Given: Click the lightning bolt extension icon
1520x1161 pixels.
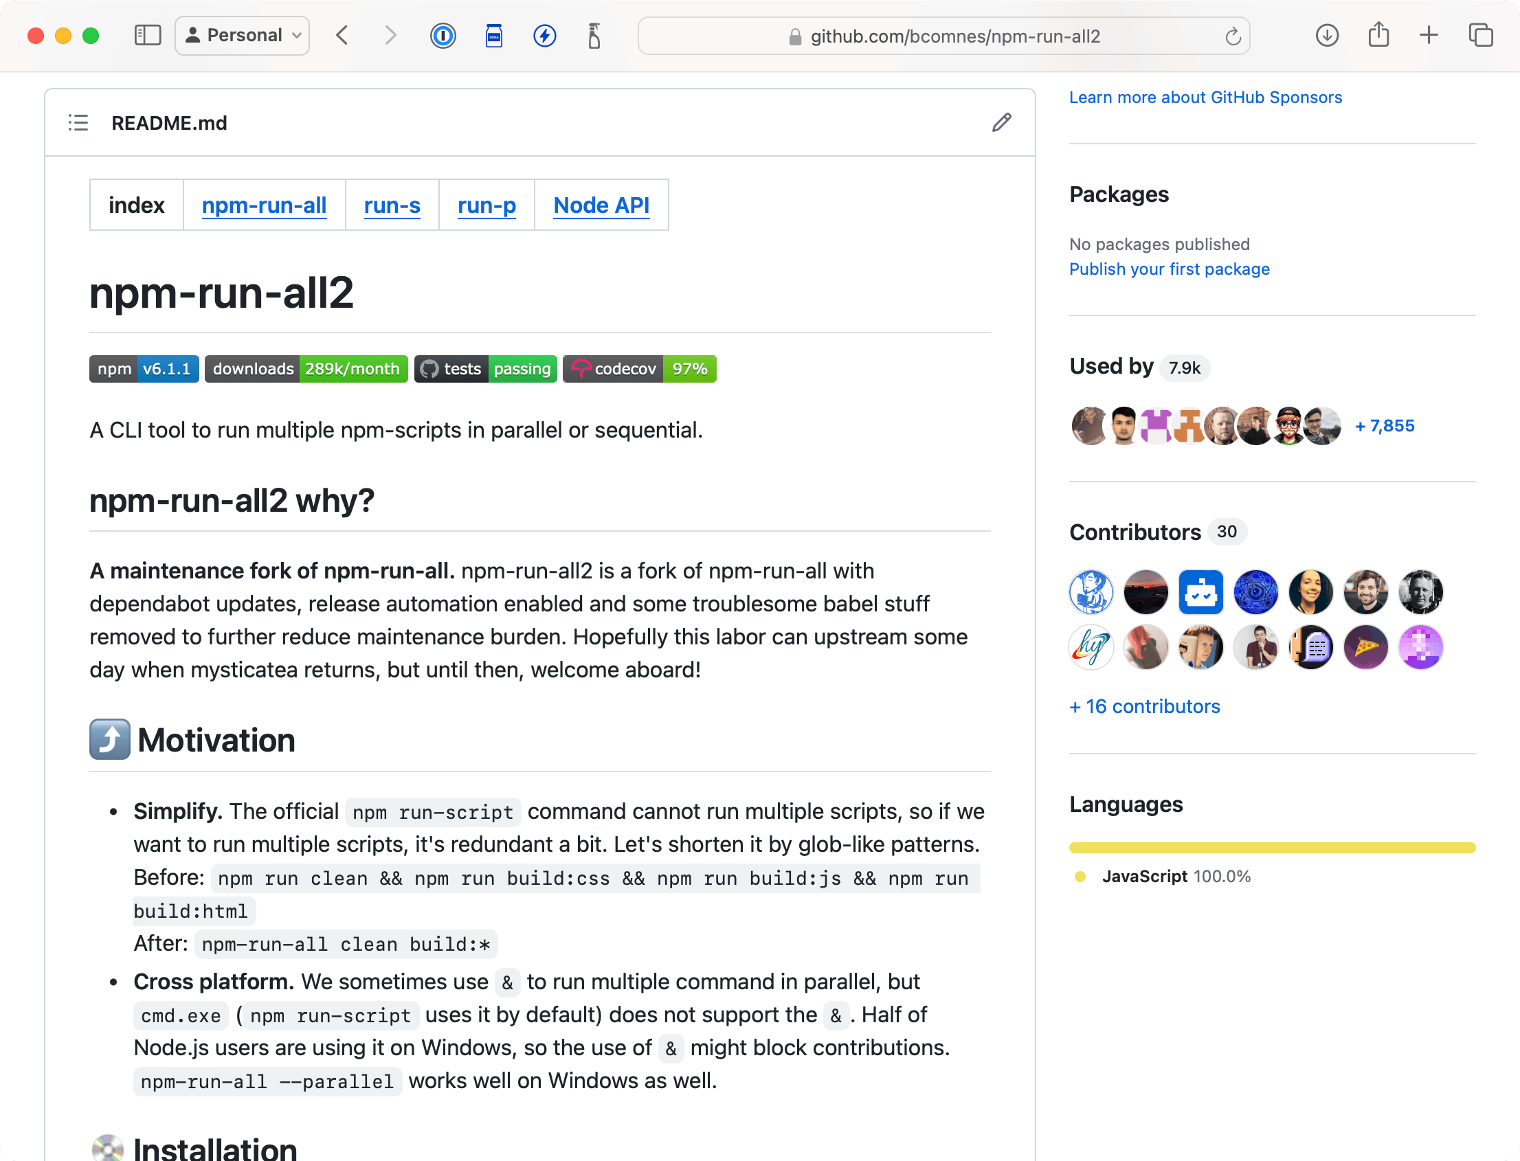Looking at the screenshot, I should point(545,35).
